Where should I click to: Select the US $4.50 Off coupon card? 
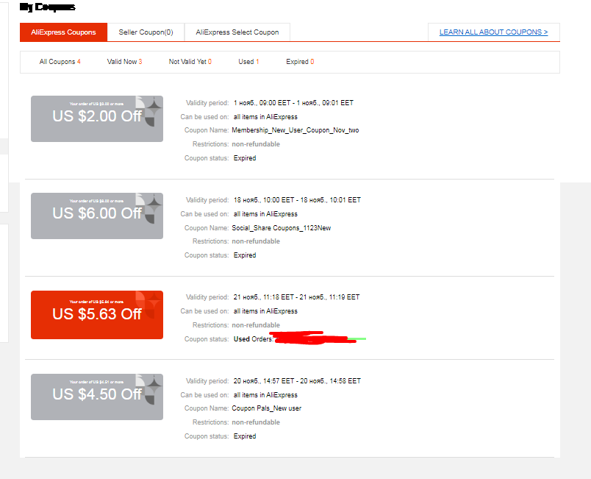(97, 397)
